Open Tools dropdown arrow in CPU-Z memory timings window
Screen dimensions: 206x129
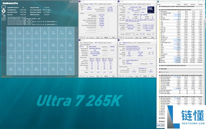pyautogui.click(x=101, y=37)
